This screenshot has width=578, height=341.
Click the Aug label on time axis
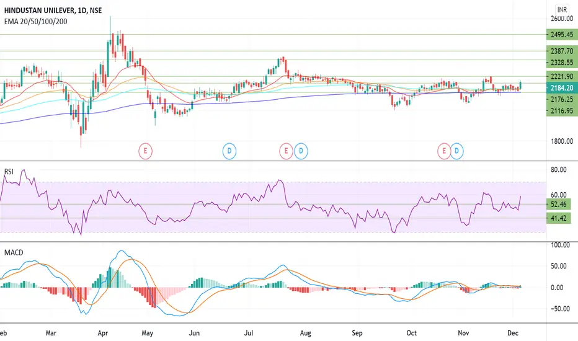(306, 333)
